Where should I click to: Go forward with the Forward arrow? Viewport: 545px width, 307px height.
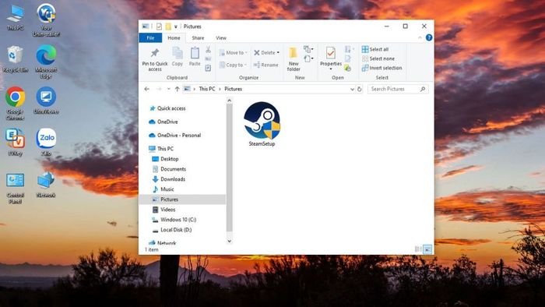[159, 89]
